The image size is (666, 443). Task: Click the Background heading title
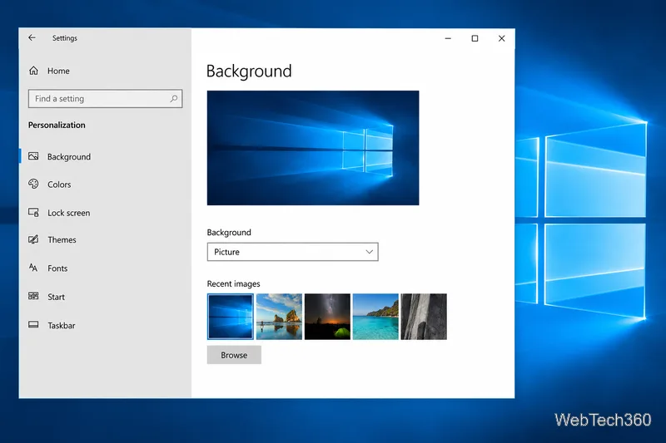pyautogui.click(x=249, y=71)
